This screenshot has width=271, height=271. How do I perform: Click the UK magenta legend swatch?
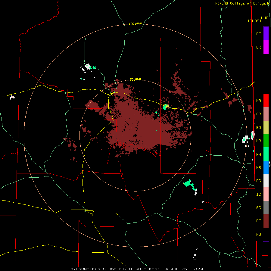[x=266, y=47]
